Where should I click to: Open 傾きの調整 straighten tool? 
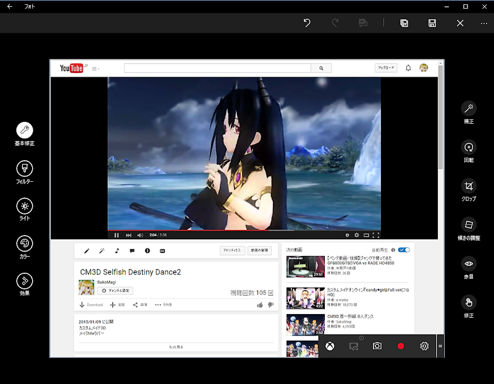pyautogui.click(x=469, y=225)
